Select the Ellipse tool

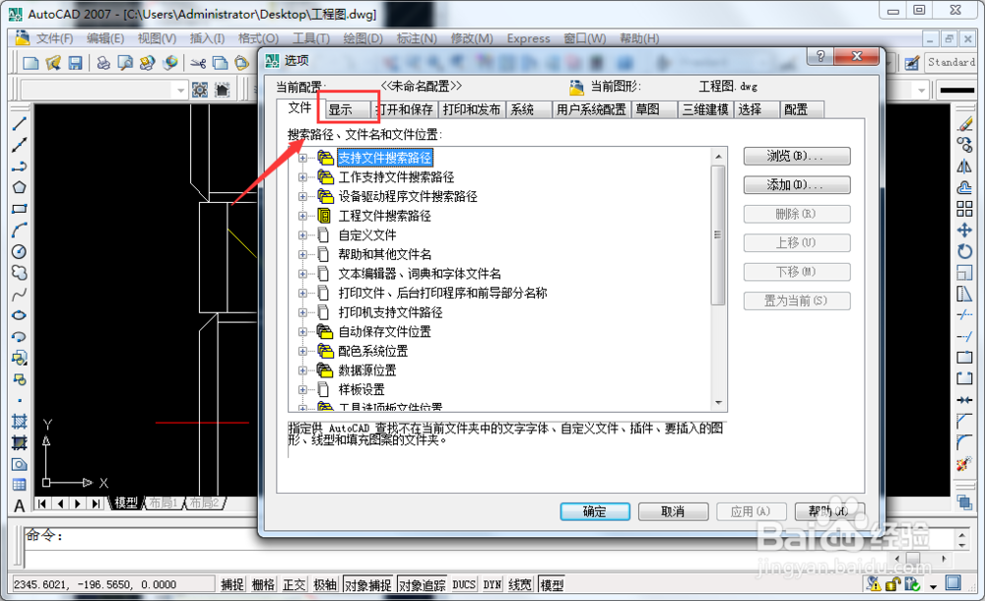(x=20, y=315)
